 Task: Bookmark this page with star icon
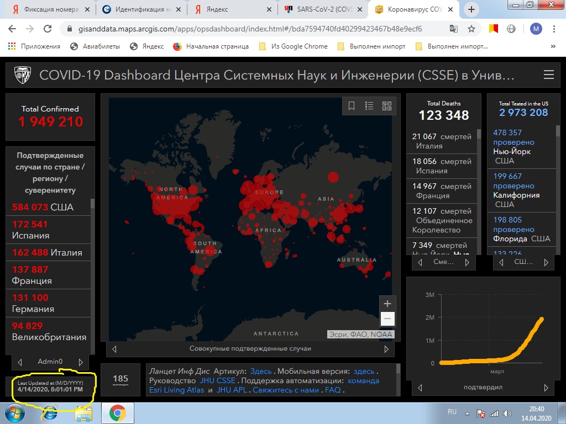tap(471, 29)
